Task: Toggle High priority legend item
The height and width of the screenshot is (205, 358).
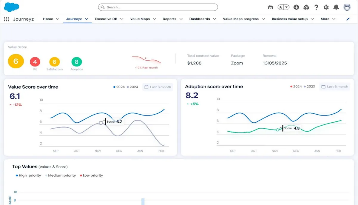Action: (x=28, y=175)
